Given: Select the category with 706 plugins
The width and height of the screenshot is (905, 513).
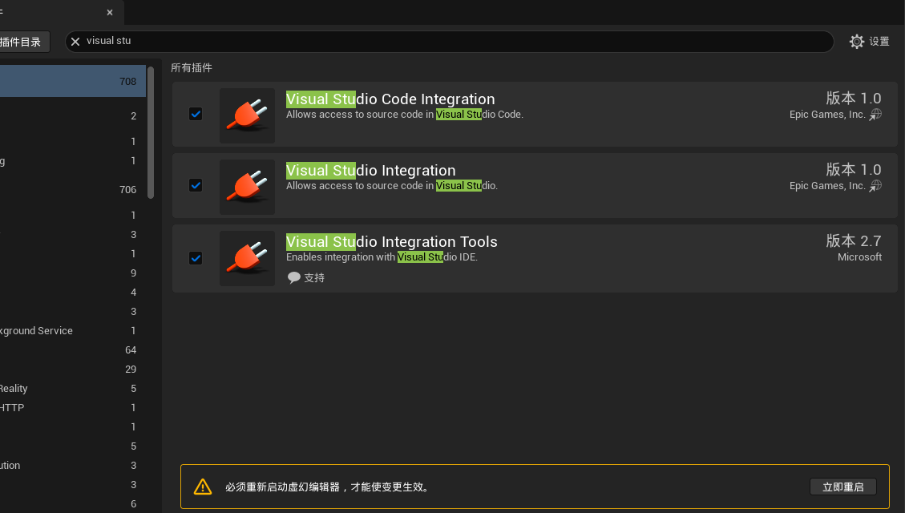Looking at the screenshot, I should (x=73, y=189).
